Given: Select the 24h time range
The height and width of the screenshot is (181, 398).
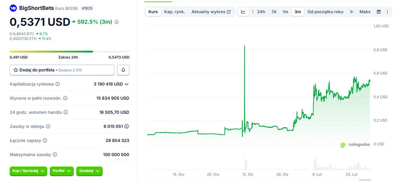Looking at the screenshot, I should click(261, 12).
